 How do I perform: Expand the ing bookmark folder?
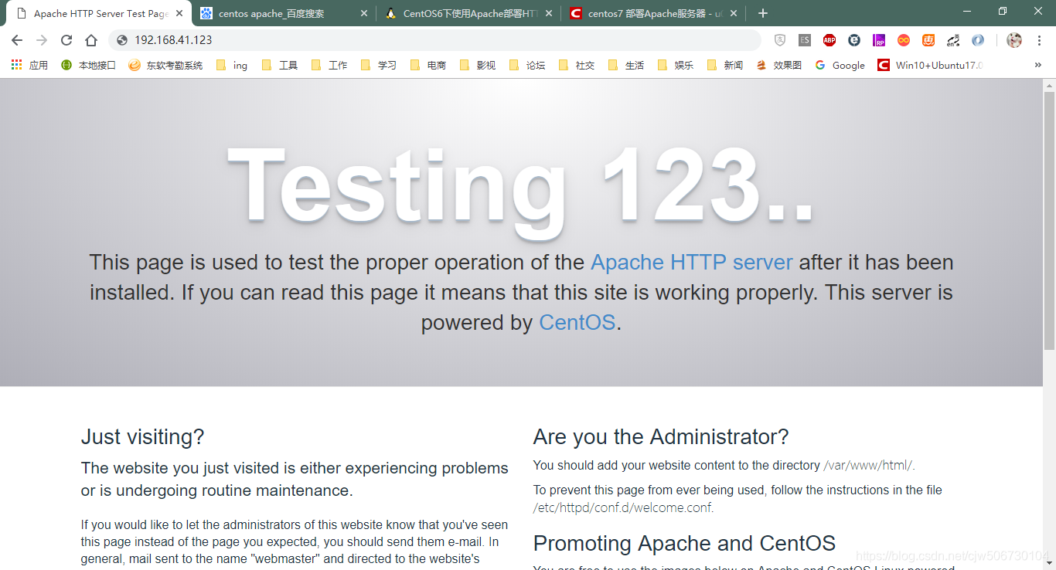point(232,66)
